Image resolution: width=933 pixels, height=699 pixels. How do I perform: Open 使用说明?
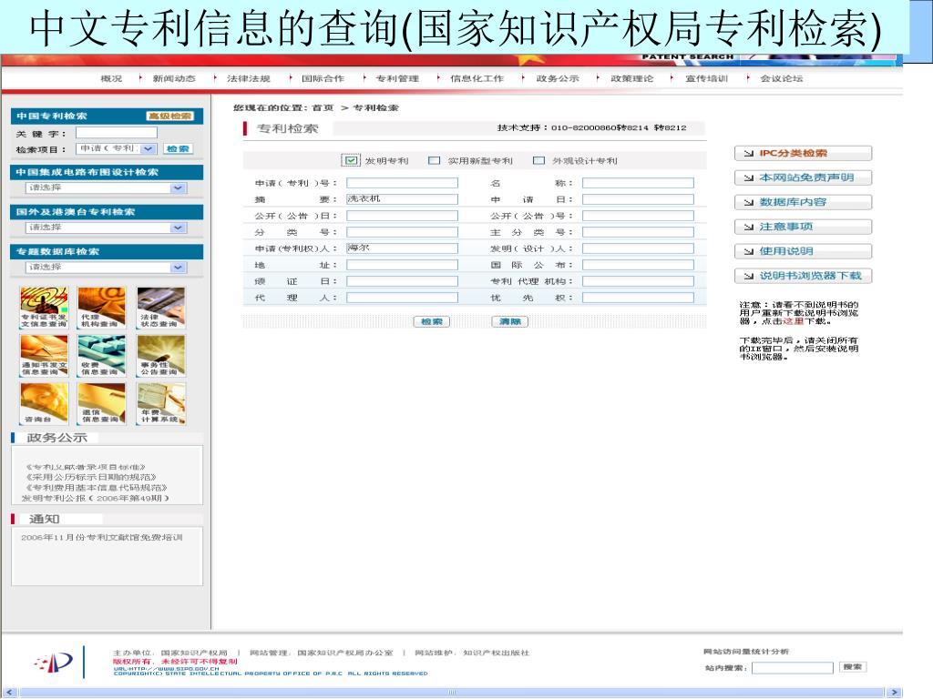tap(804, 251)
